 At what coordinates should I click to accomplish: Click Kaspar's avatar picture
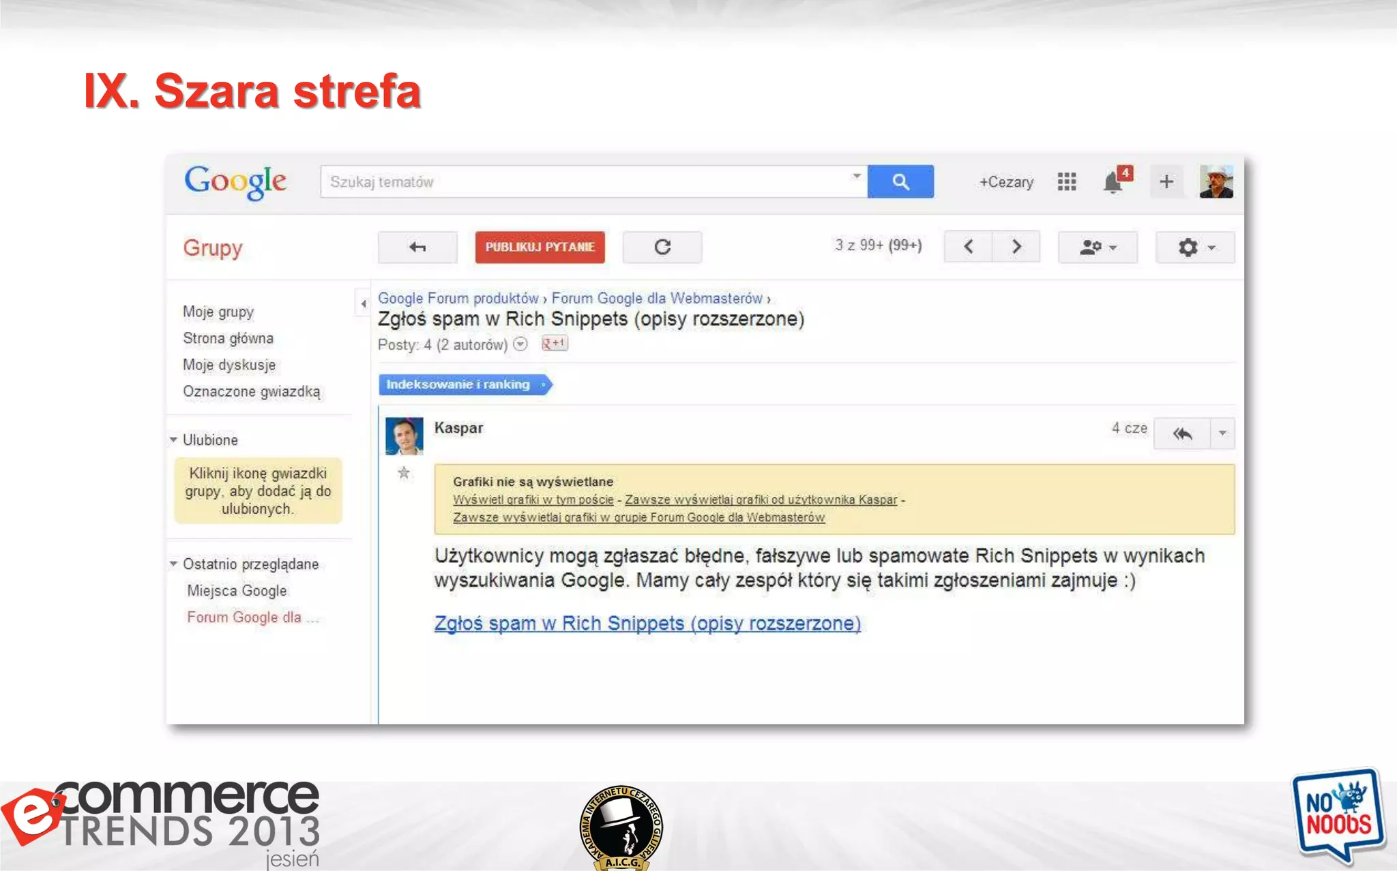(x=405, y=436)
